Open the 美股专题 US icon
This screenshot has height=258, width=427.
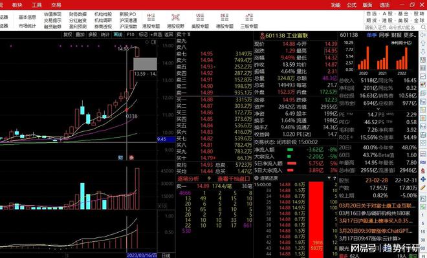click(x=200, y=17)
